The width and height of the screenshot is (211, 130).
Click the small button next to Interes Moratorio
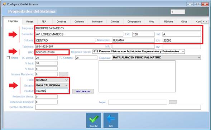(x=63, y=74)
